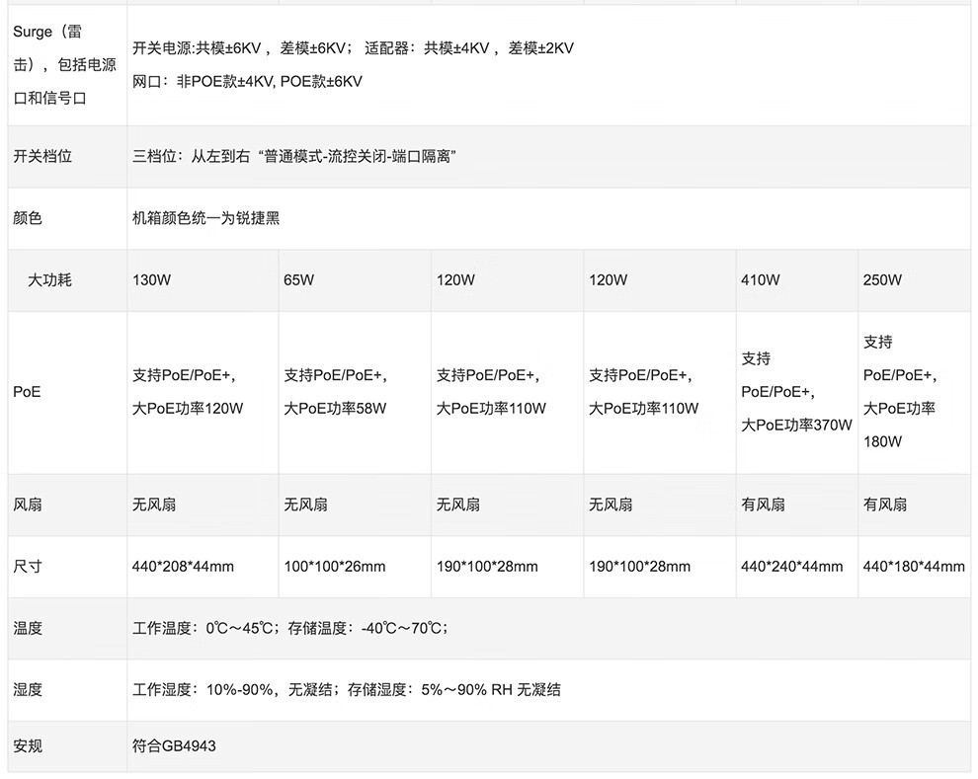Image resolution: width=978 pixels, height=779 pixels.
Task: Select the 风扇 row label
Action: pos(28,505)
